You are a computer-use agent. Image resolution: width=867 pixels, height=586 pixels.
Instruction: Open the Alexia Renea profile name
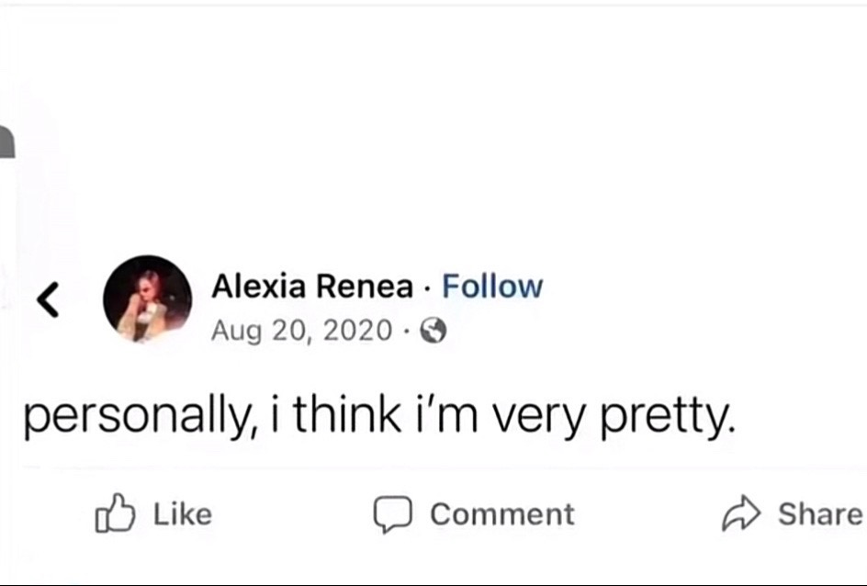pyautogui.click(x=312, y=287)
